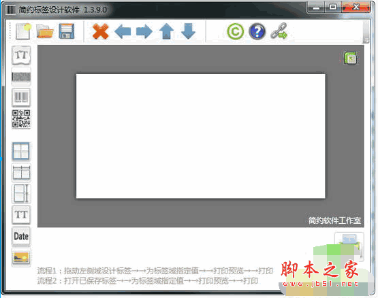Select the four-pane grid table tool
Screen dimensions: 378x298
pos(21,151)
